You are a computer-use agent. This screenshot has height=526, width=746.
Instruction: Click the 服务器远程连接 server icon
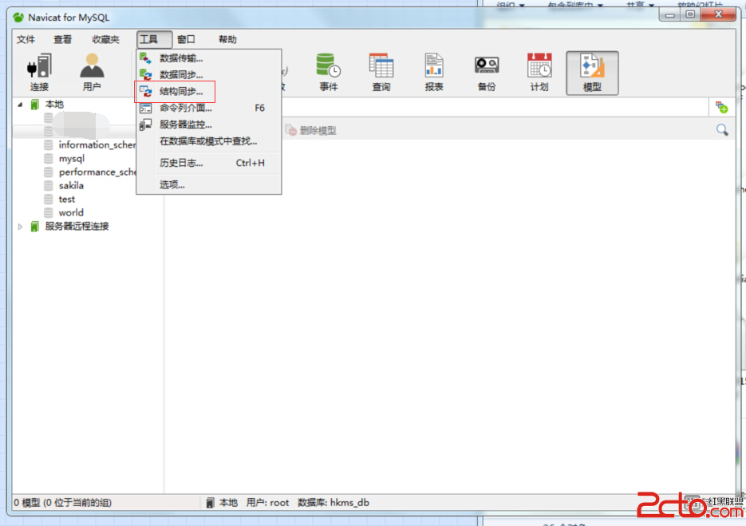click(x=35, y=226)
